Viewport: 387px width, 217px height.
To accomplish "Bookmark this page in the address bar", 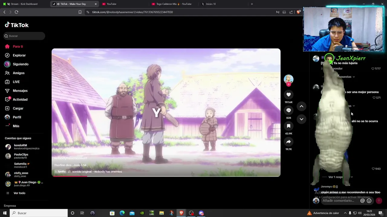I will tap(80, 12).
